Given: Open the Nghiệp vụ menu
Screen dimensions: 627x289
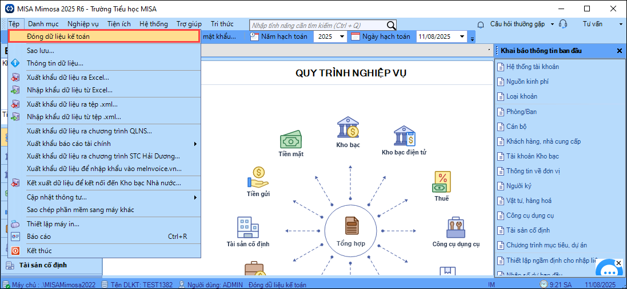Looking at the screenshot, I should point(83,24).
